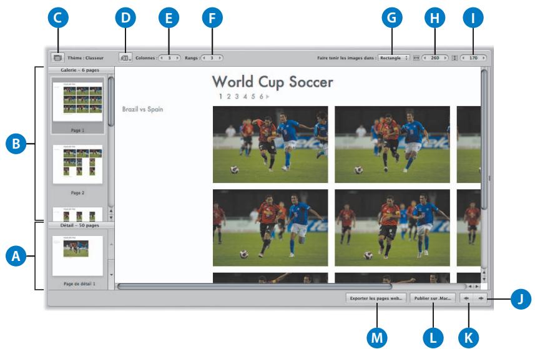Increase the width value 260
The height and width of the screenshot is (349, 535).
click(x=445, y=58)
